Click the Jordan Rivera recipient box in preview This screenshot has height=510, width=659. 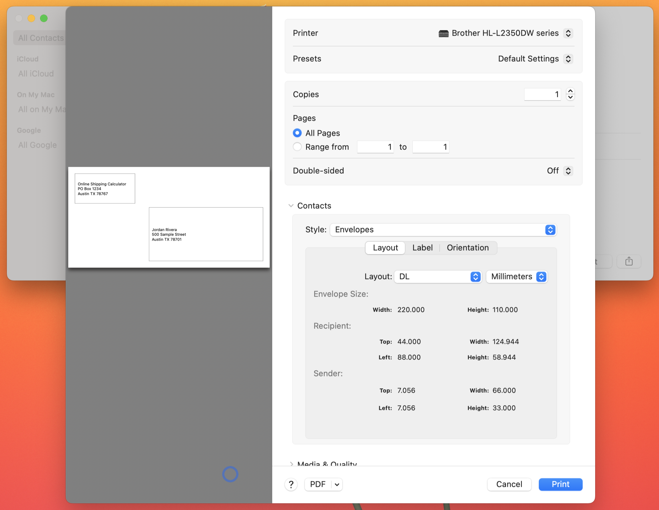click(206, 234)
